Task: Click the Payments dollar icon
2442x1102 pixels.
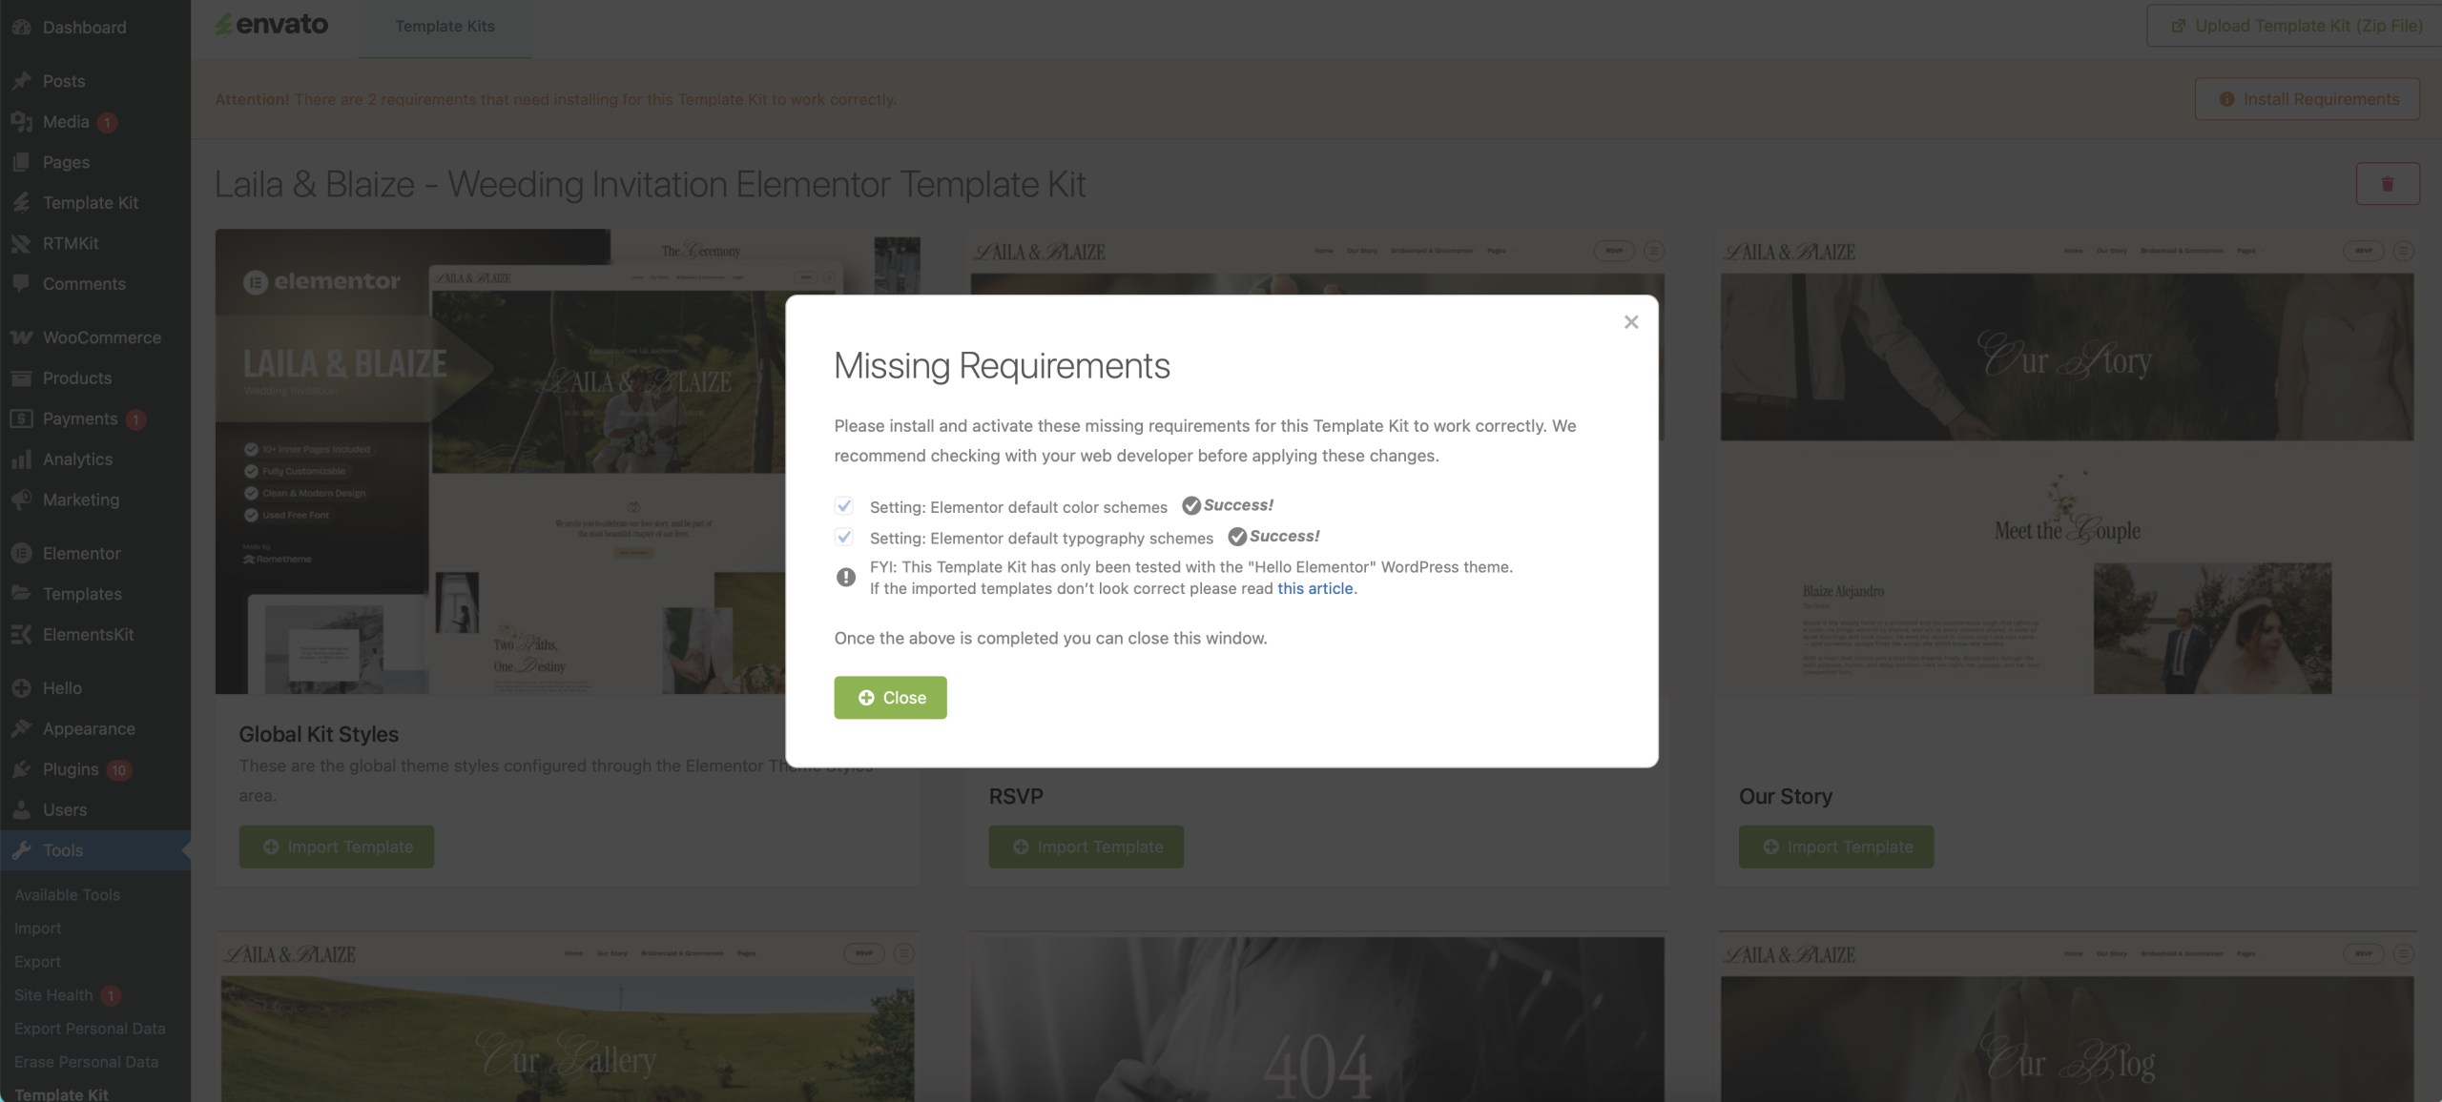Action: click(x=21, y=418)
